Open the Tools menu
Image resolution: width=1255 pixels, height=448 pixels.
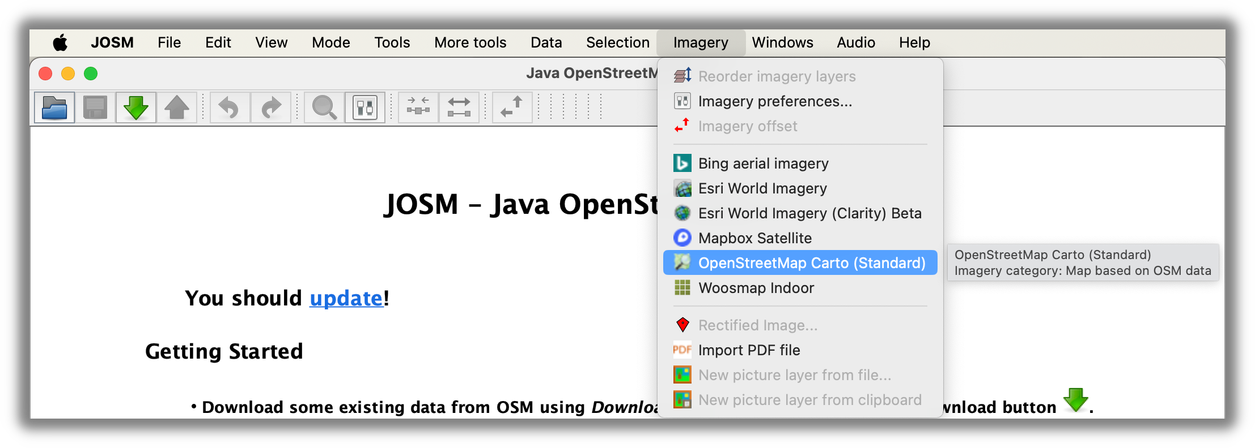coord(392,42)
